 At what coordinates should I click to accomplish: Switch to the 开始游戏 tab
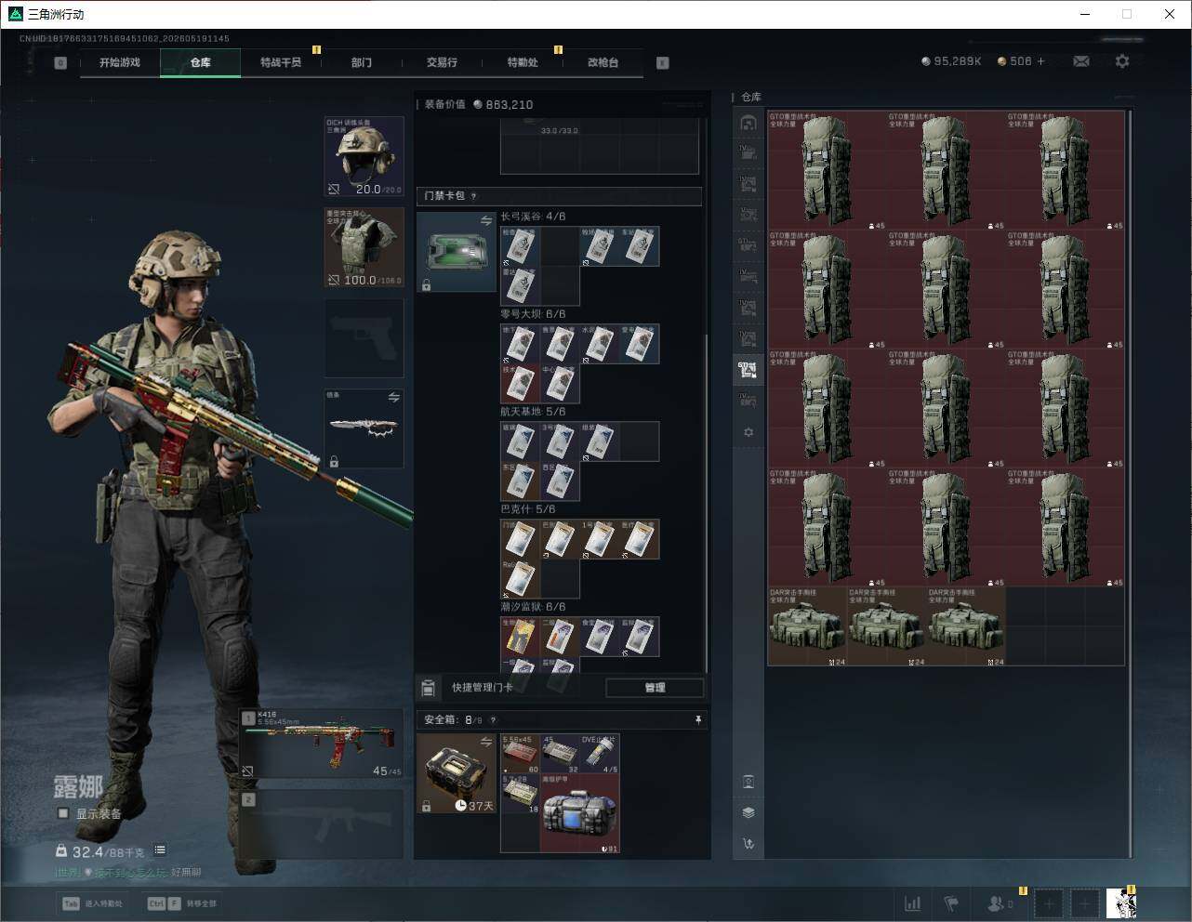click(120, 62)
